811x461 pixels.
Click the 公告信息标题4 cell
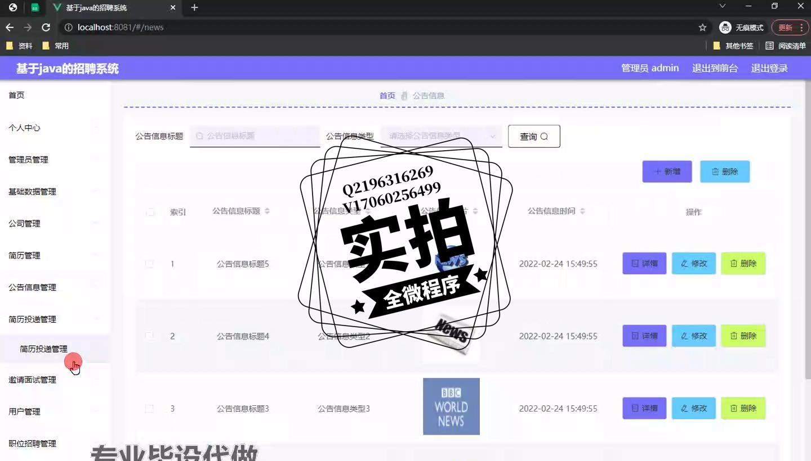point(243,336)
